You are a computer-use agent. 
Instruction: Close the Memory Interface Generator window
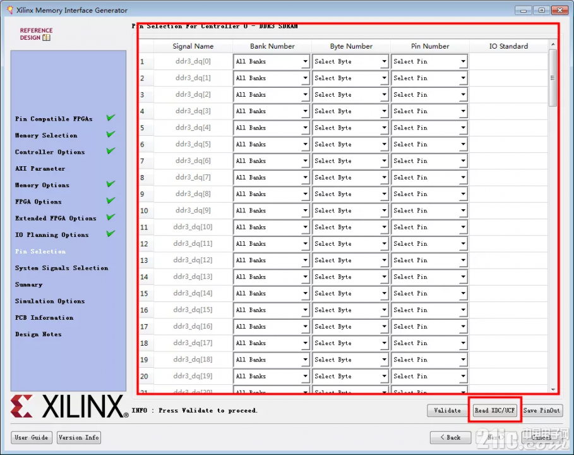(559, 10)
